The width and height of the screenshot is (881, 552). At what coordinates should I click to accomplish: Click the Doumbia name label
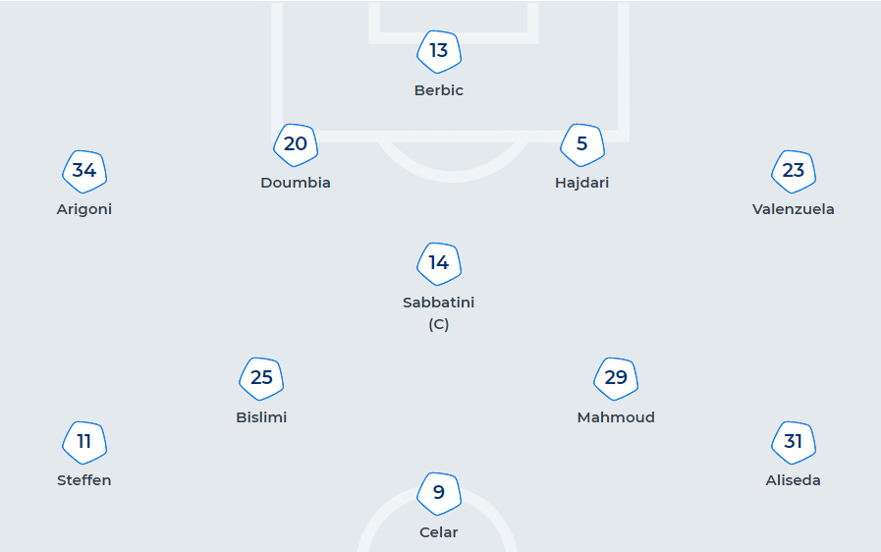point(295,183)
